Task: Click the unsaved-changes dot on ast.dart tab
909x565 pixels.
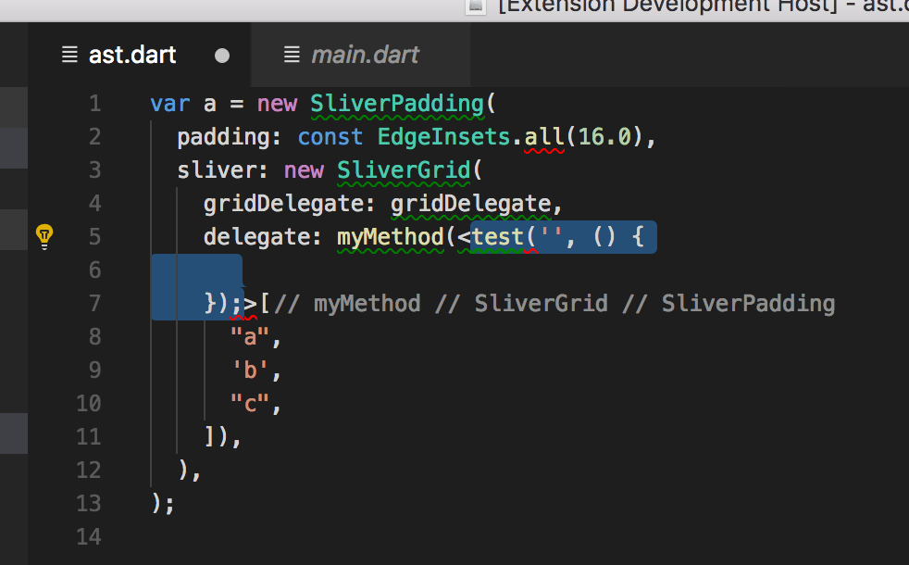Action: tap(221, 56)
